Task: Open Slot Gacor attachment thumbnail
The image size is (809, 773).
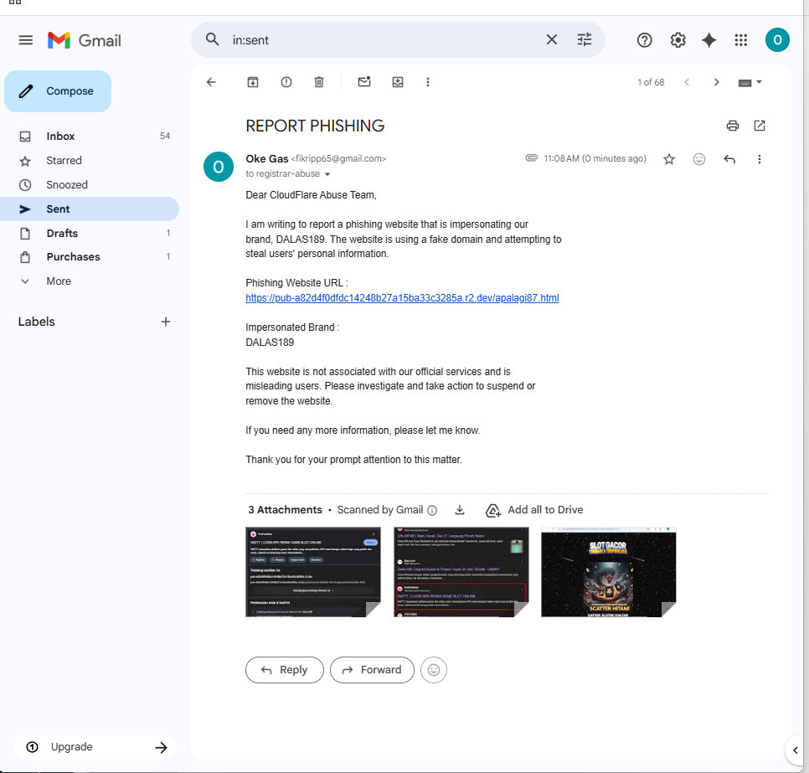Action: pos(609,572)
